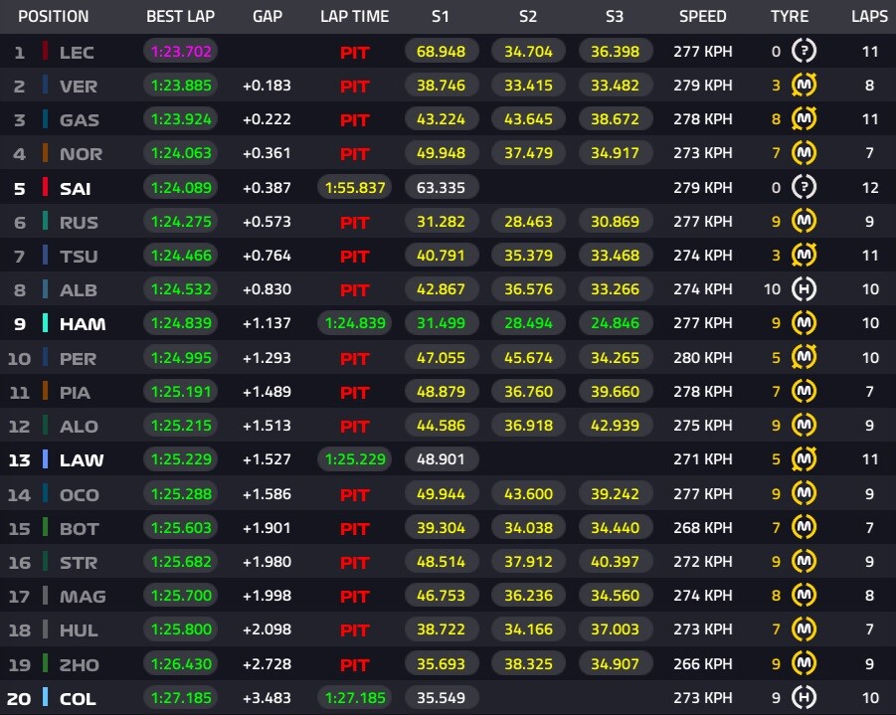Select the HAM driver row name
The width and height of the screenshot is (896, 715).
tap(83, 324)
